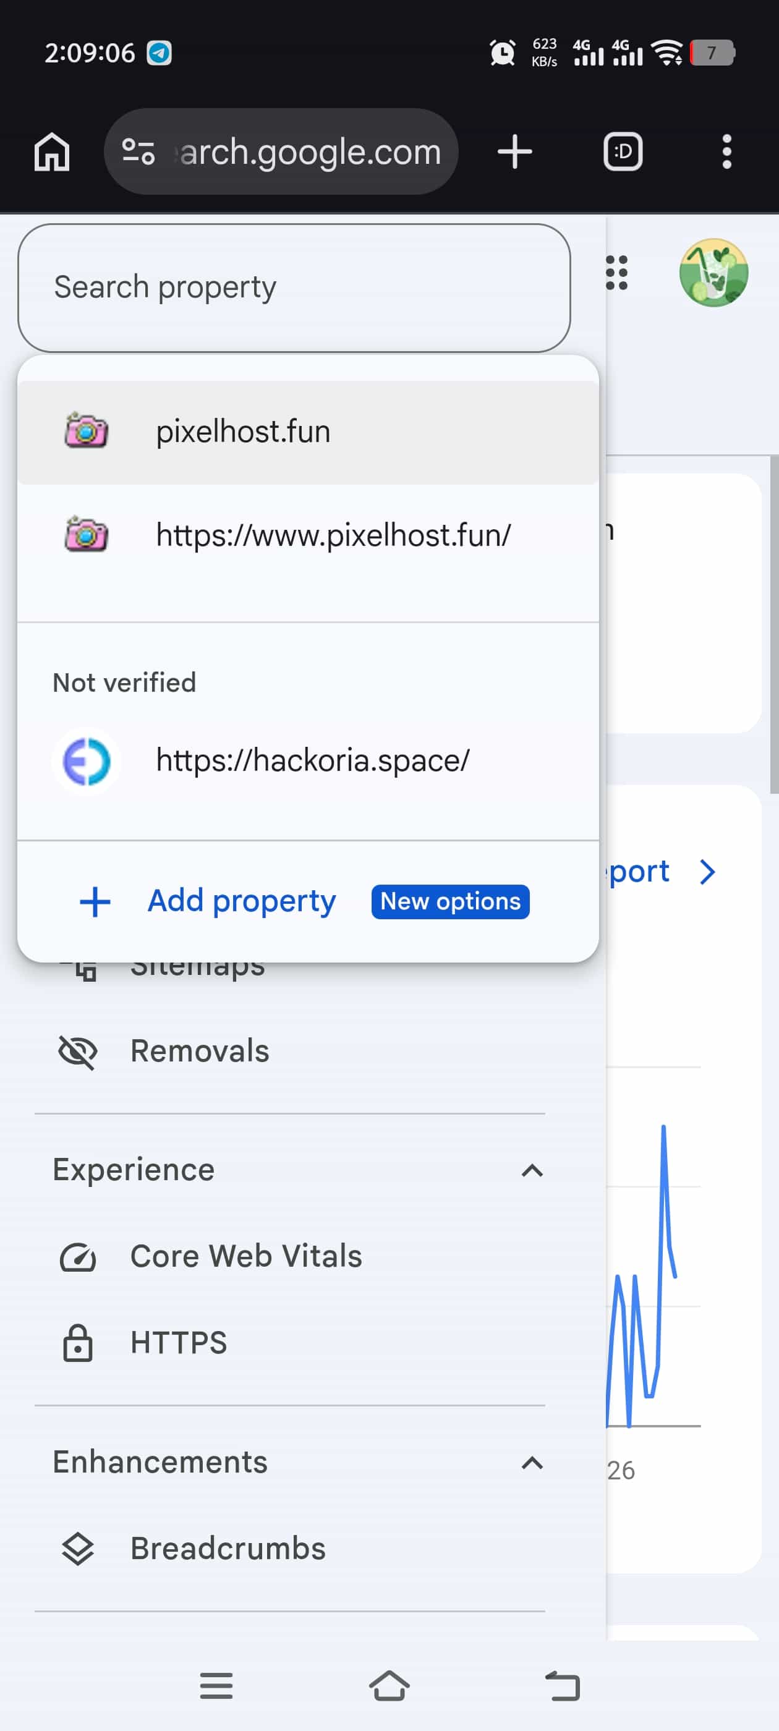
Task: Open the Google apps grid icon
Action: (616, 273)
